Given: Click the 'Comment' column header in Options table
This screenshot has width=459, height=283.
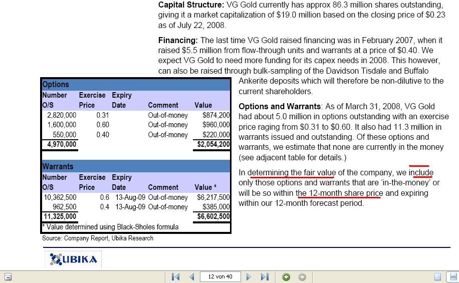Looking at the screenshot, I should (x=163, y=105).
